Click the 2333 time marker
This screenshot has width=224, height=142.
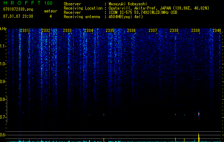pyautogui.click(x=67, y=30)
